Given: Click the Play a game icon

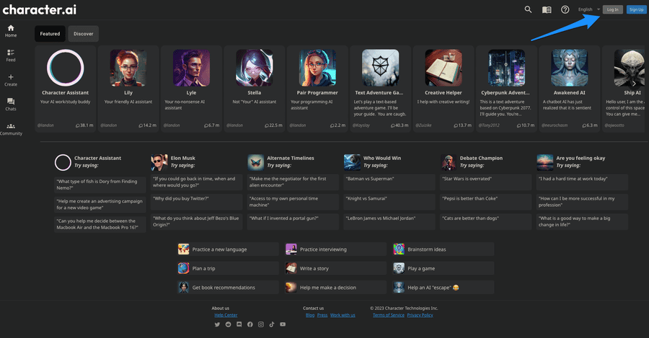Looking at the screenshot, I should [399, 268].
